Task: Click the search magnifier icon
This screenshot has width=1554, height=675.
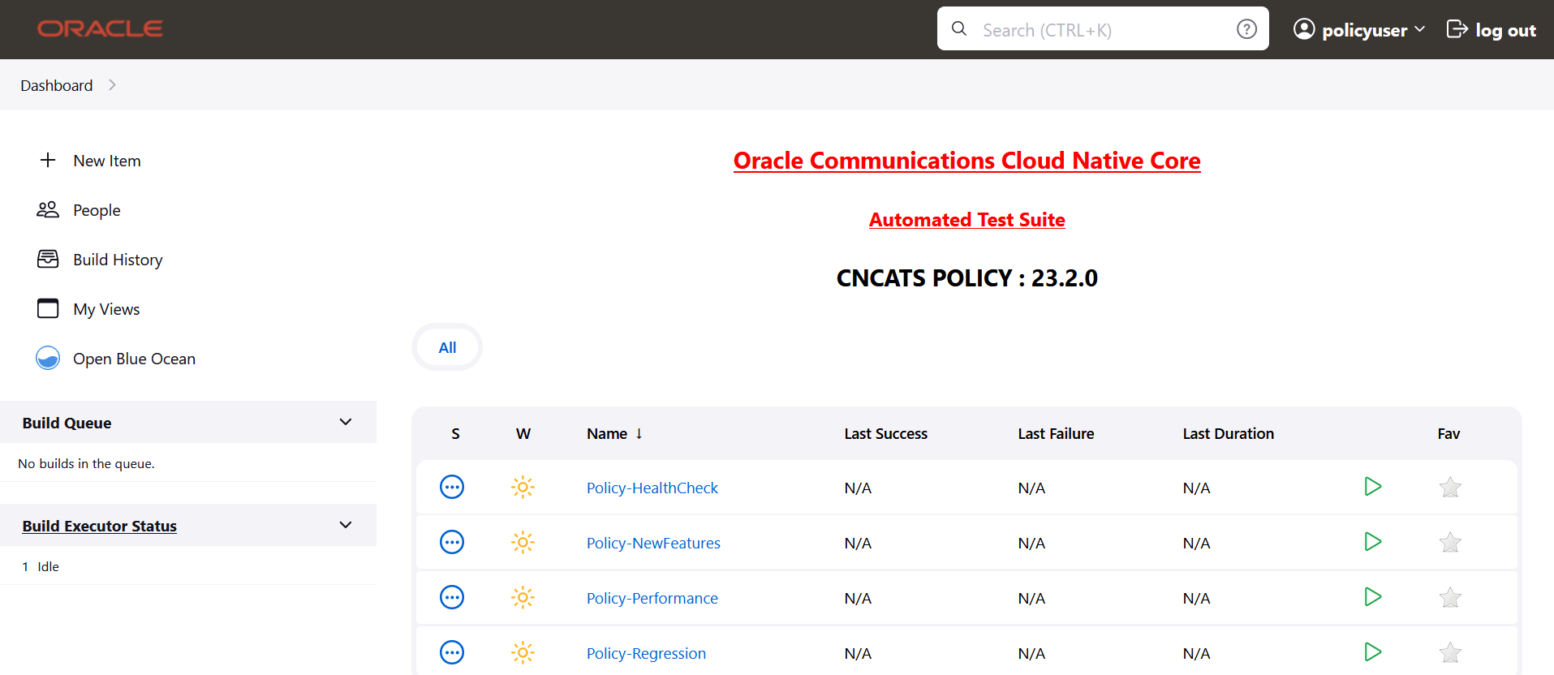Action: [959, 29]
